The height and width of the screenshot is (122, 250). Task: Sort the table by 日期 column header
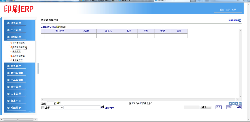tap(179, 31)
